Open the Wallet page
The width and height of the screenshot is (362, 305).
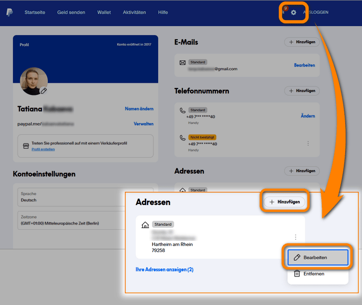[x=104, y=13]
